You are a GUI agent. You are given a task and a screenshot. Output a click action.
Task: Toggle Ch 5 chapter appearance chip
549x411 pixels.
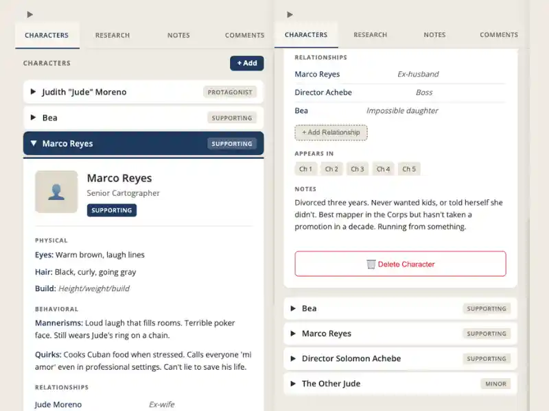pyautogui.click(x=408, y=169)
